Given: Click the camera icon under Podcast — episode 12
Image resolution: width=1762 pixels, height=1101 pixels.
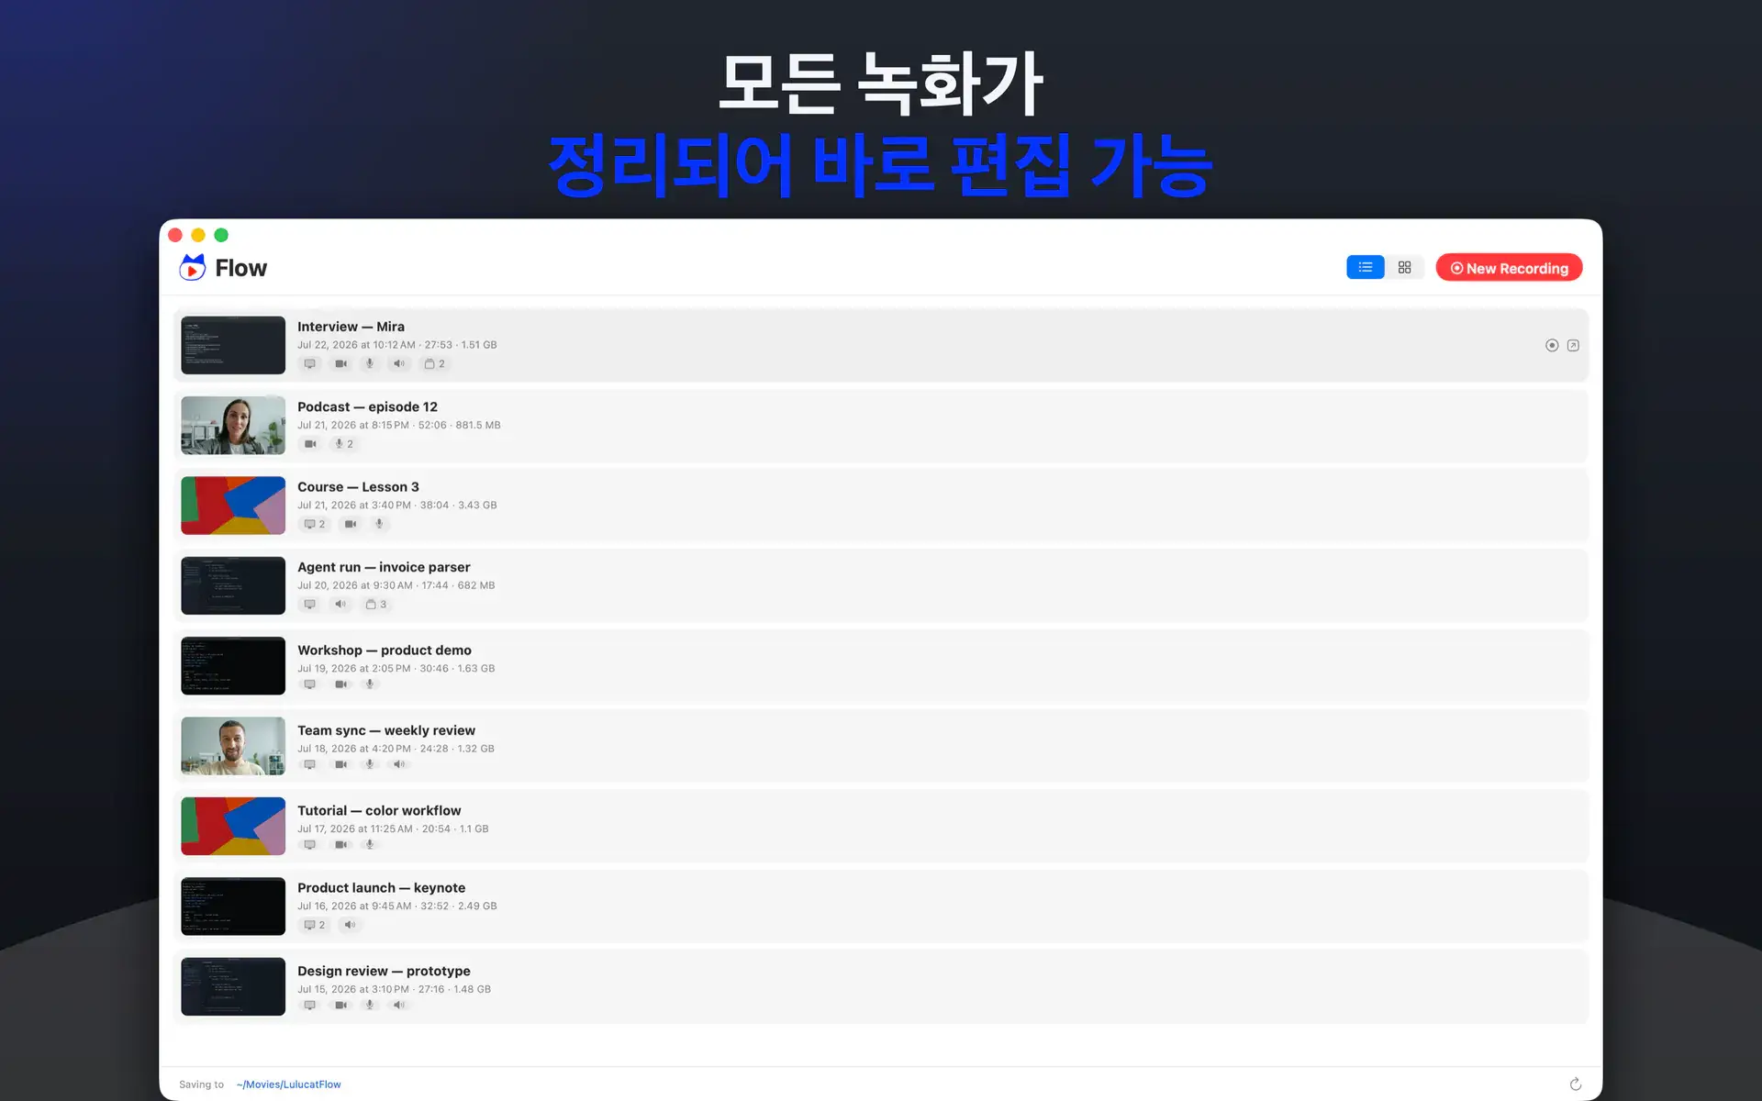Looking at the screenshot, I should (x=310, y=444).
